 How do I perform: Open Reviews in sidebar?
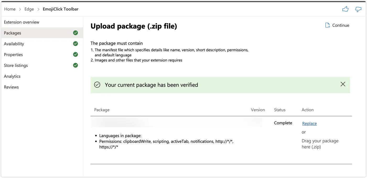(x=11, y=87)
